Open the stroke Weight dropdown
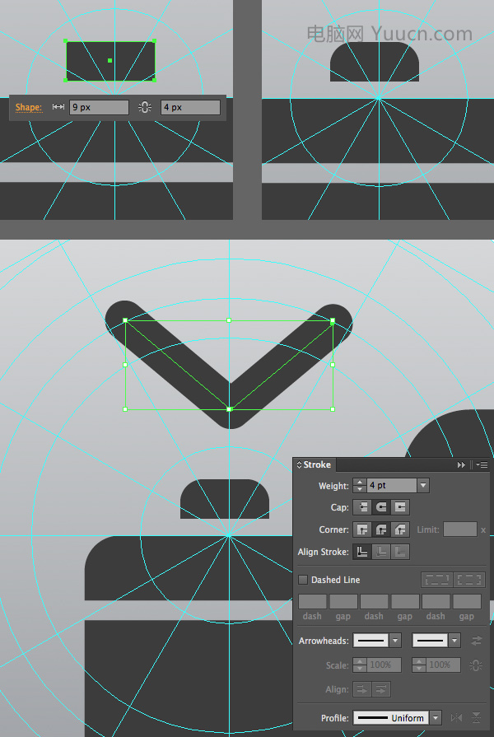The height and width of the screenshot is (737, 494). click(423, 485)
